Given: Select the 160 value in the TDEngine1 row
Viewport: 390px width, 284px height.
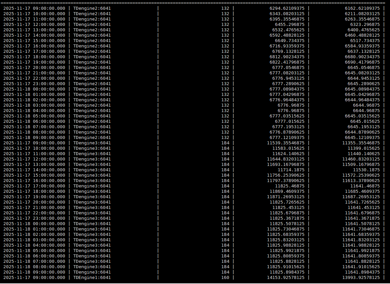Looking at the screenshot, I should [x=225, y=278].
